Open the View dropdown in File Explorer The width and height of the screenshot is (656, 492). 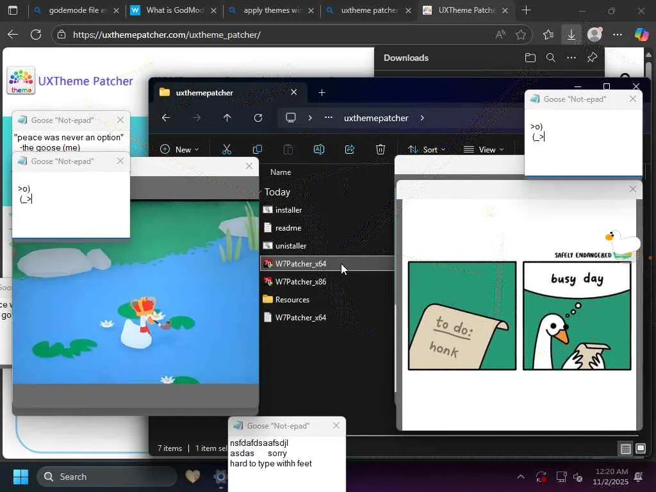pyautogui.click(x=484, y=149)
